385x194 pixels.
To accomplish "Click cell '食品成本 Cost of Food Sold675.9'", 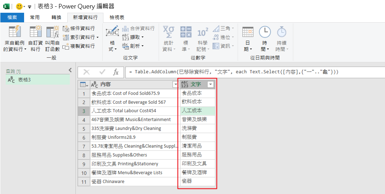I will tap(135, 93).
